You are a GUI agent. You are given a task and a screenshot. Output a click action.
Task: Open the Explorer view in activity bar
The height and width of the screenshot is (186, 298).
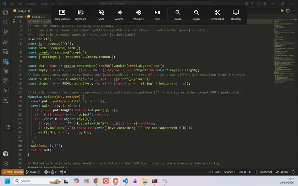tap(6, 12)
